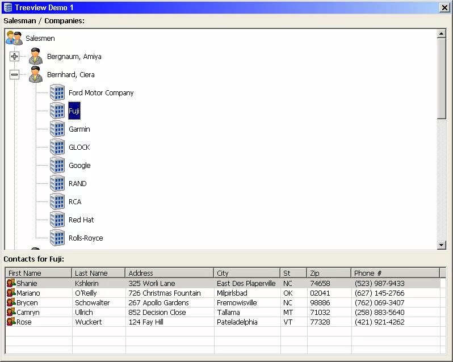Click last name Ullrich

(84, 312)
